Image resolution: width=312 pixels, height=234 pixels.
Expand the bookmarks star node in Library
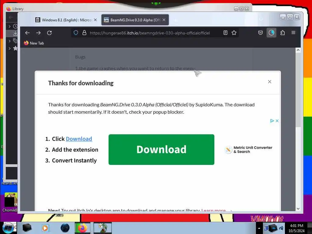(9, 48)
